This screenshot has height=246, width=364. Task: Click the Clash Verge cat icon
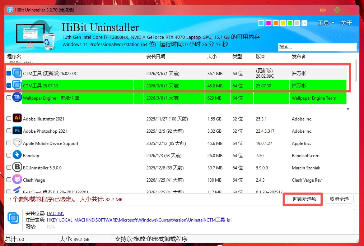17,179
